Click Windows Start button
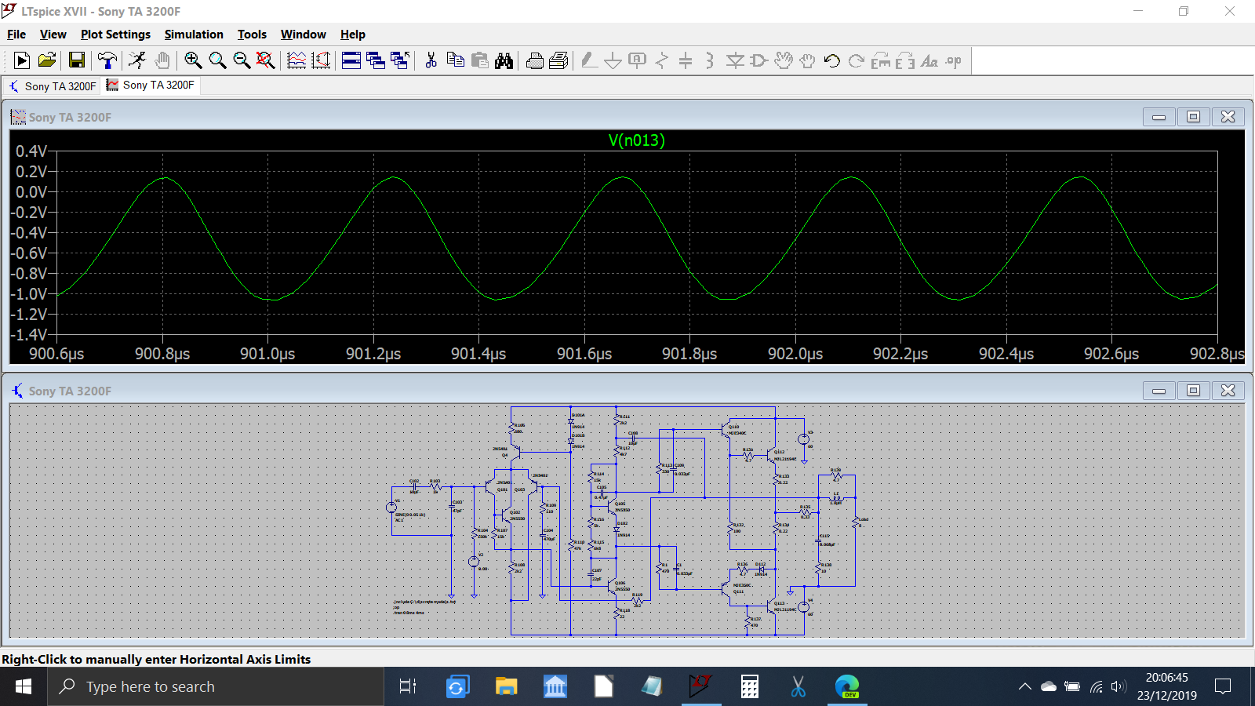This screenshot has height=706, width=1255. (x=24, y=687)
